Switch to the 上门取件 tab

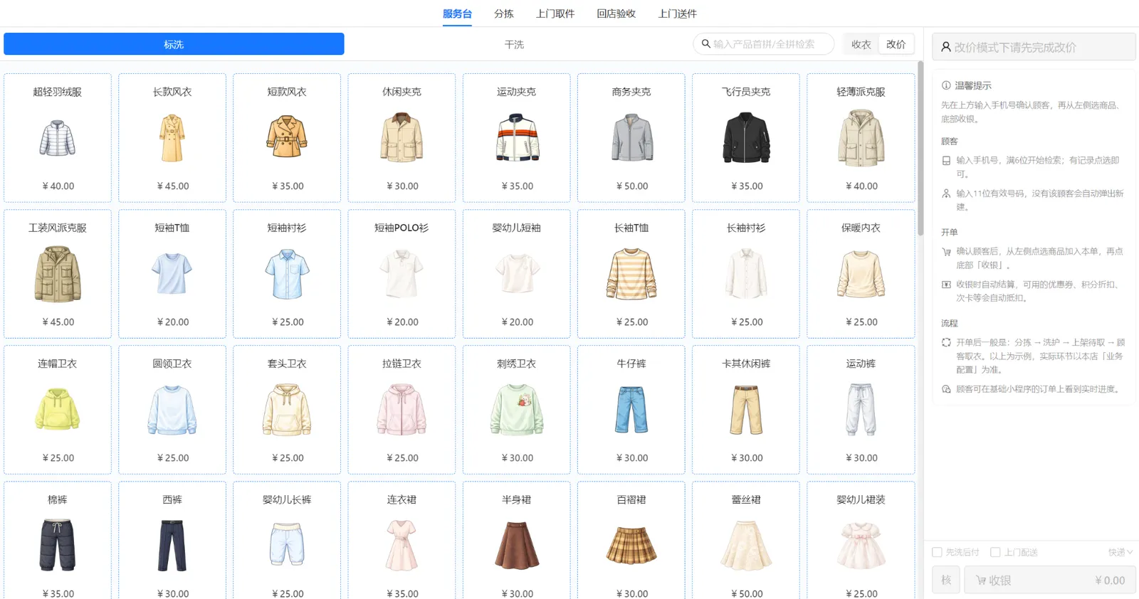click(x=555, y=14)
